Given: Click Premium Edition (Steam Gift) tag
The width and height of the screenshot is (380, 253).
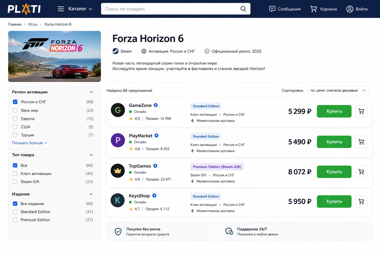Looking at the screenshot, I should click(217, 167).
